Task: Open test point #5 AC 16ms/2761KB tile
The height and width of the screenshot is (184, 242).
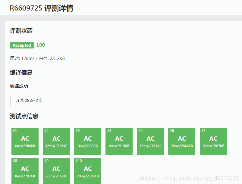Action: coord(150,141)
